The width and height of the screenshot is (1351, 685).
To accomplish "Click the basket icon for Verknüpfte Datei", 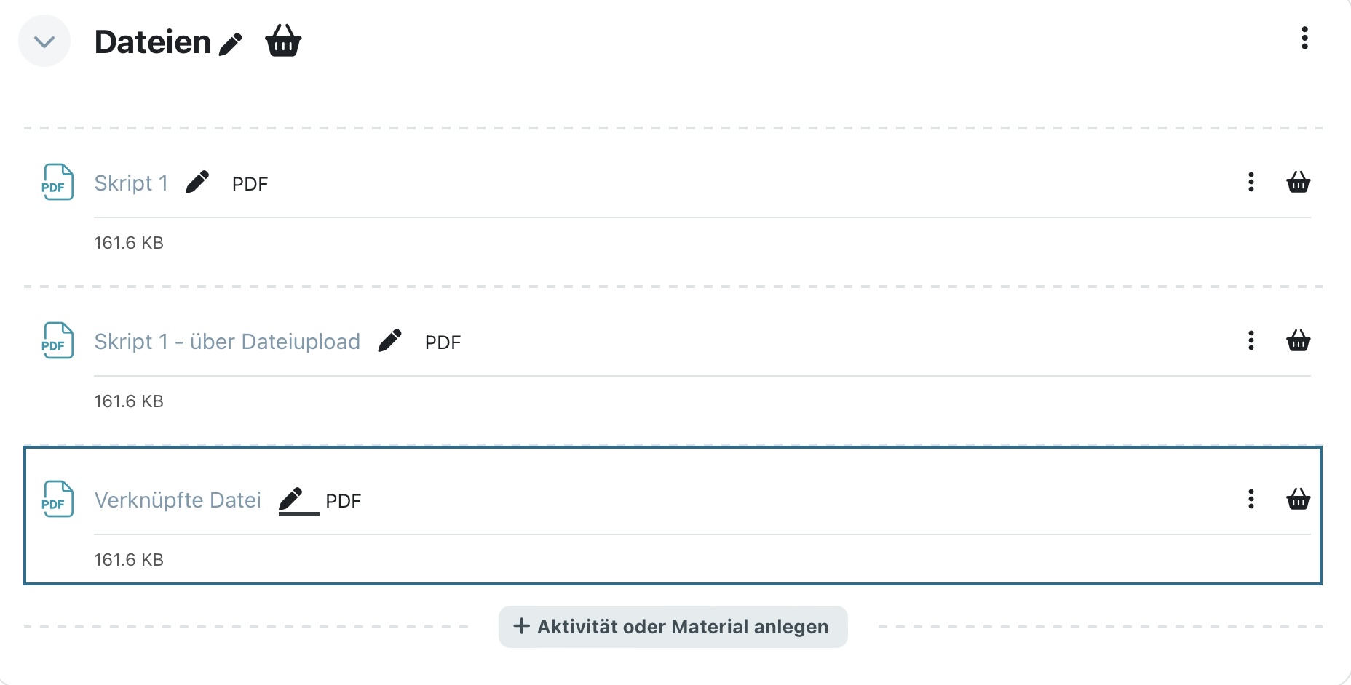I will click(x=1299, y=499).
